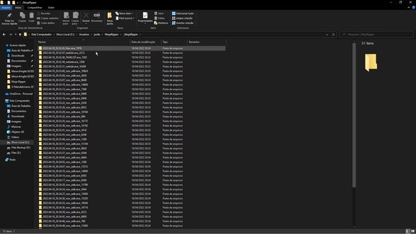Open OneDrive - Personal in the sidebar
The image size is (416, 234).
[x=21, y=94]
